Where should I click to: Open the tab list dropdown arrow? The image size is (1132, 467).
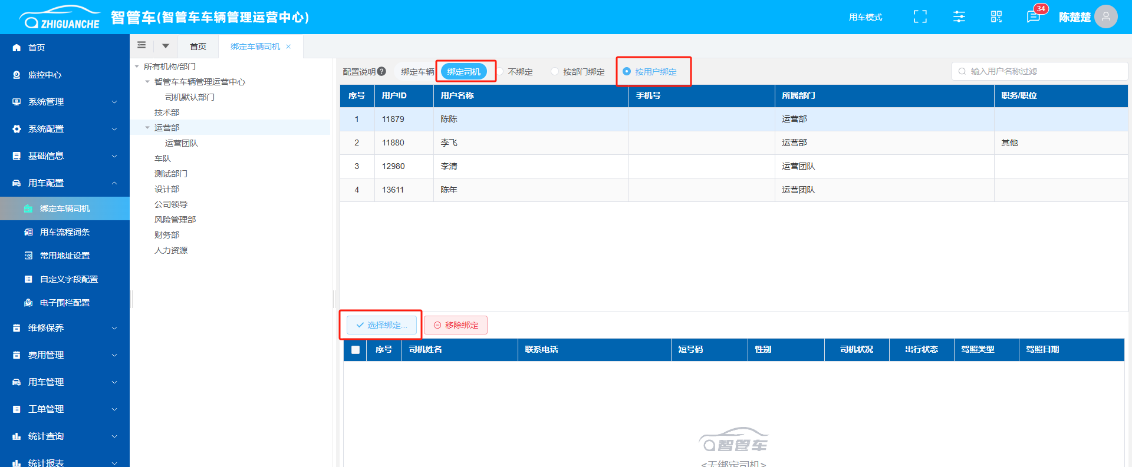[x=166, y=46]
